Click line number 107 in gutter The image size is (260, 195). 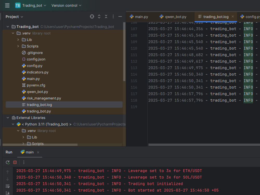tap(134, 29)
